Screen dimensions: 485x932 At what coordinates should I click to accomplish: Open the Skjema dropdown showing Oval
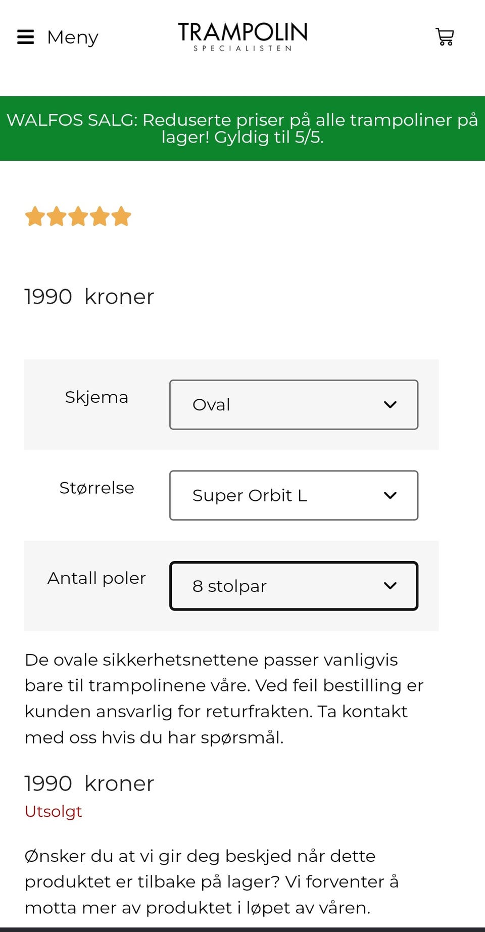[x=294, y=404]
